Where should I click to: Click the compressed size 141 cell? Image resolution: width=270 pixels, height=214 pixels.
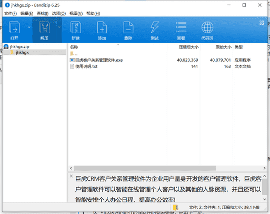[194, 66]
